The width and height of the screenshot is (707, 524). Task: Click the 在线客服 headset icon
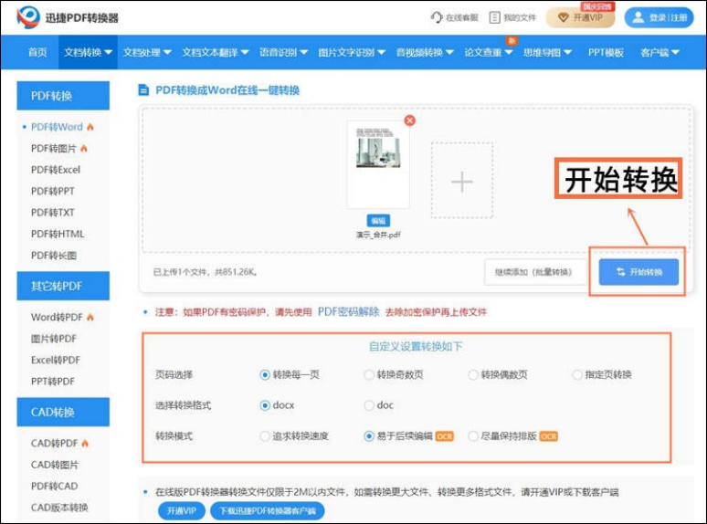pos(437,17)
